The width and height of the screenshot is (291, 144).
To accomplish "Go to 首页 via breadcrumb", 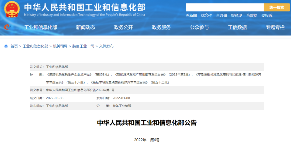I will click(x=14, y=46).
